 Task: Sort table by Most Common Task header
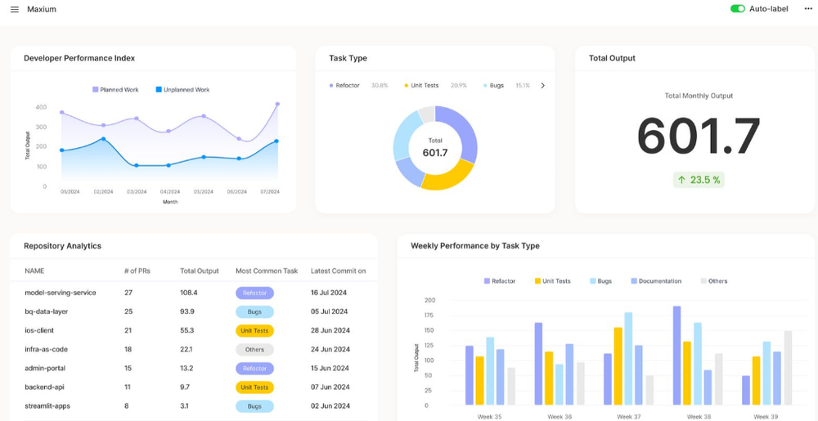267,271
